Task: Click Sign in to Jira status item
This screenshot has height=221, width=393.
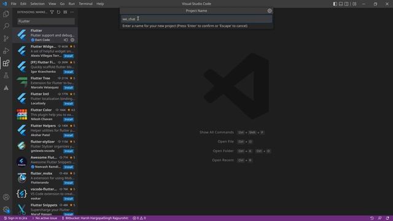Action: 15,219
